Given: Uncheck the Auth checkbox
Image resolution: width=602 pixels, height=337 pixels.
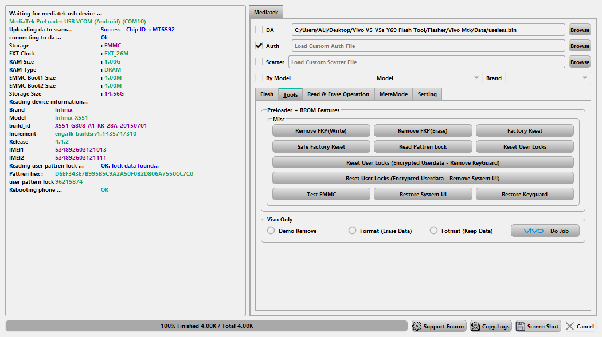Looking at the screenshot, I should [259, 46].
